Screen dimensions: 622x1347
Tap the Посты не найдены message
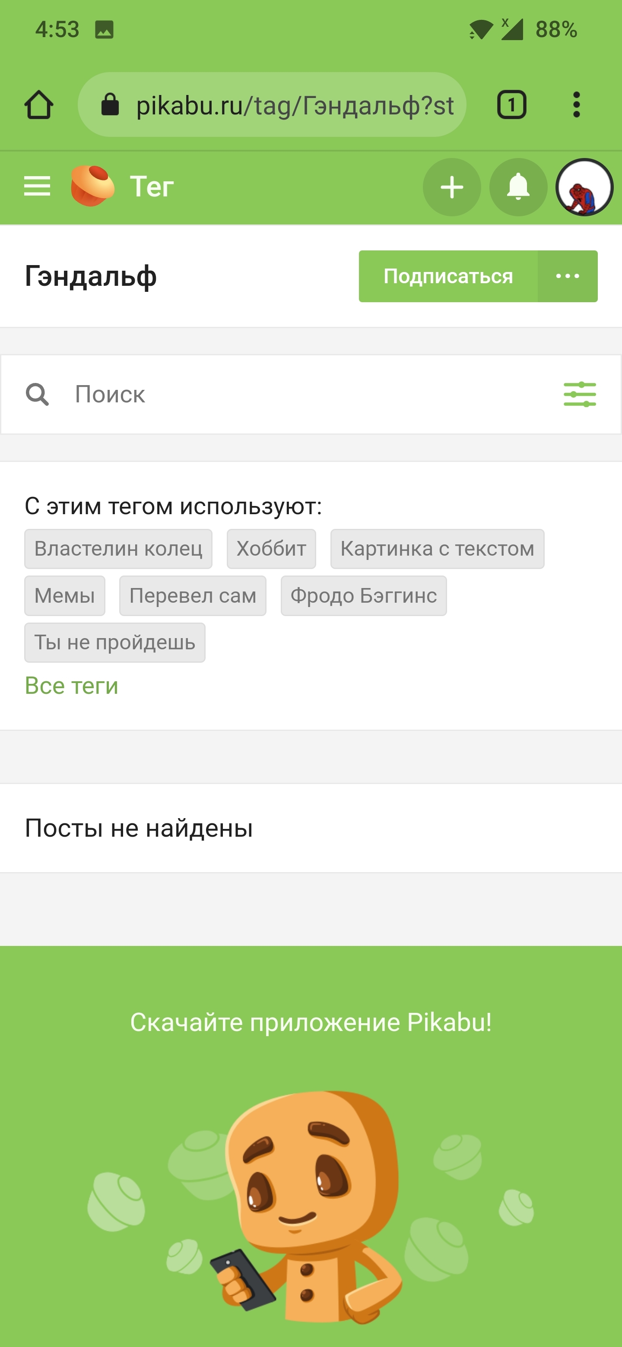(139, 828)
